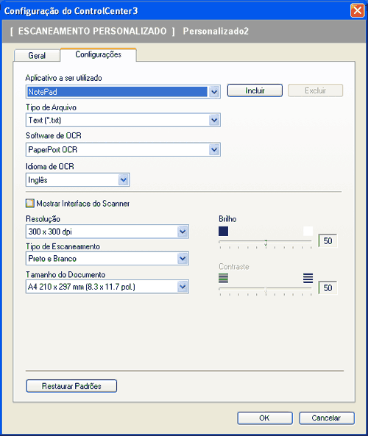Confirm settings with the OK button
Image resolution: width=368 pixels, height=436 pixels.
point(265,418)
